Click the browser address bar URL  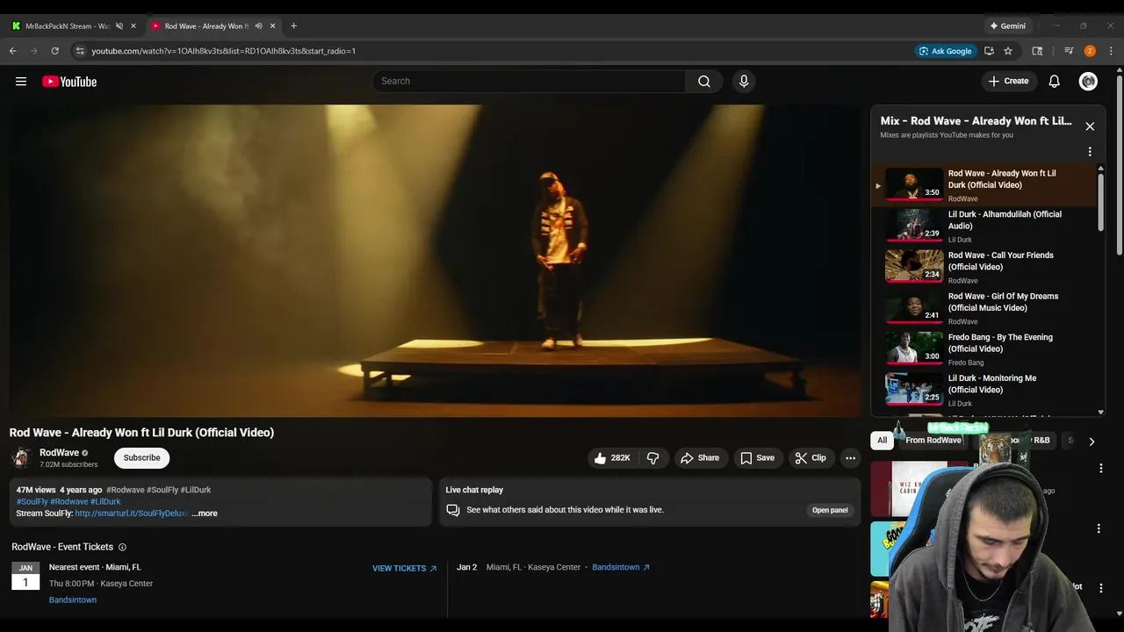224,51
